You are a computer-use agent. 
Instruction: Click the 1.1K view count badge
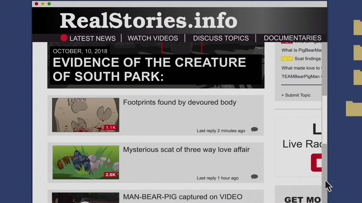(111, 127)
